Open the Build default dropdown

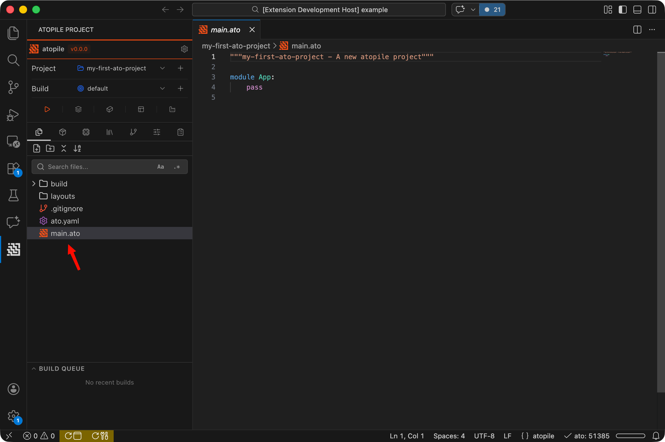[x=162, y=88]
